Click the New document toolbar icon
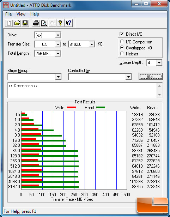 coord(9,23)
